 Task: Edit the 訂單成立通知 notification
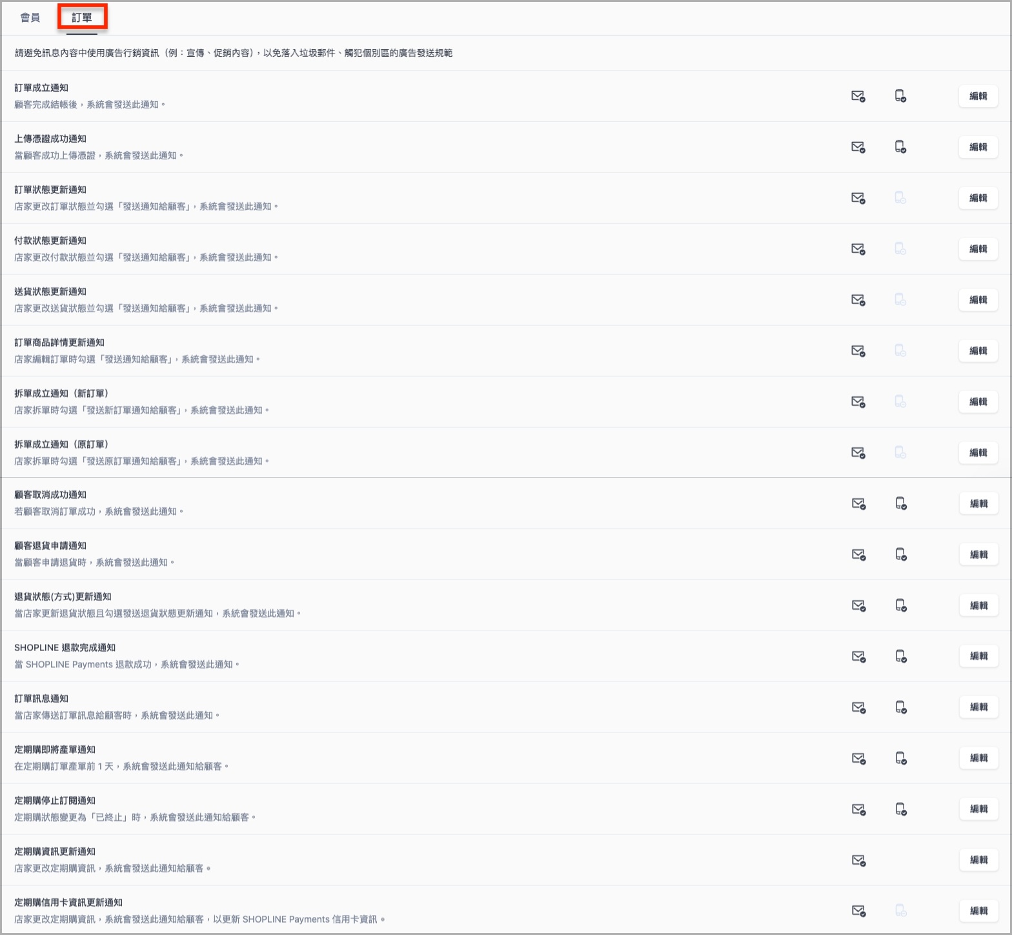978,96
